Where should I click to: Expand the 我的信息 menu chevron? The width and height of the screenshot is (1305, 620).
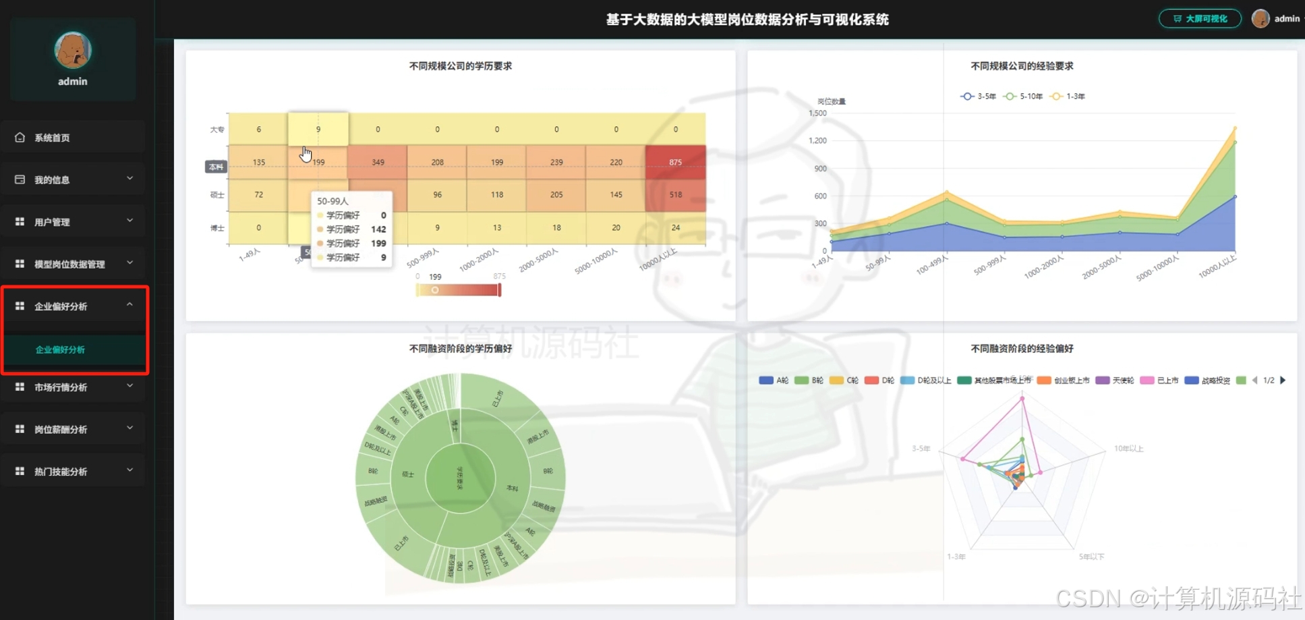coord(130,179)
